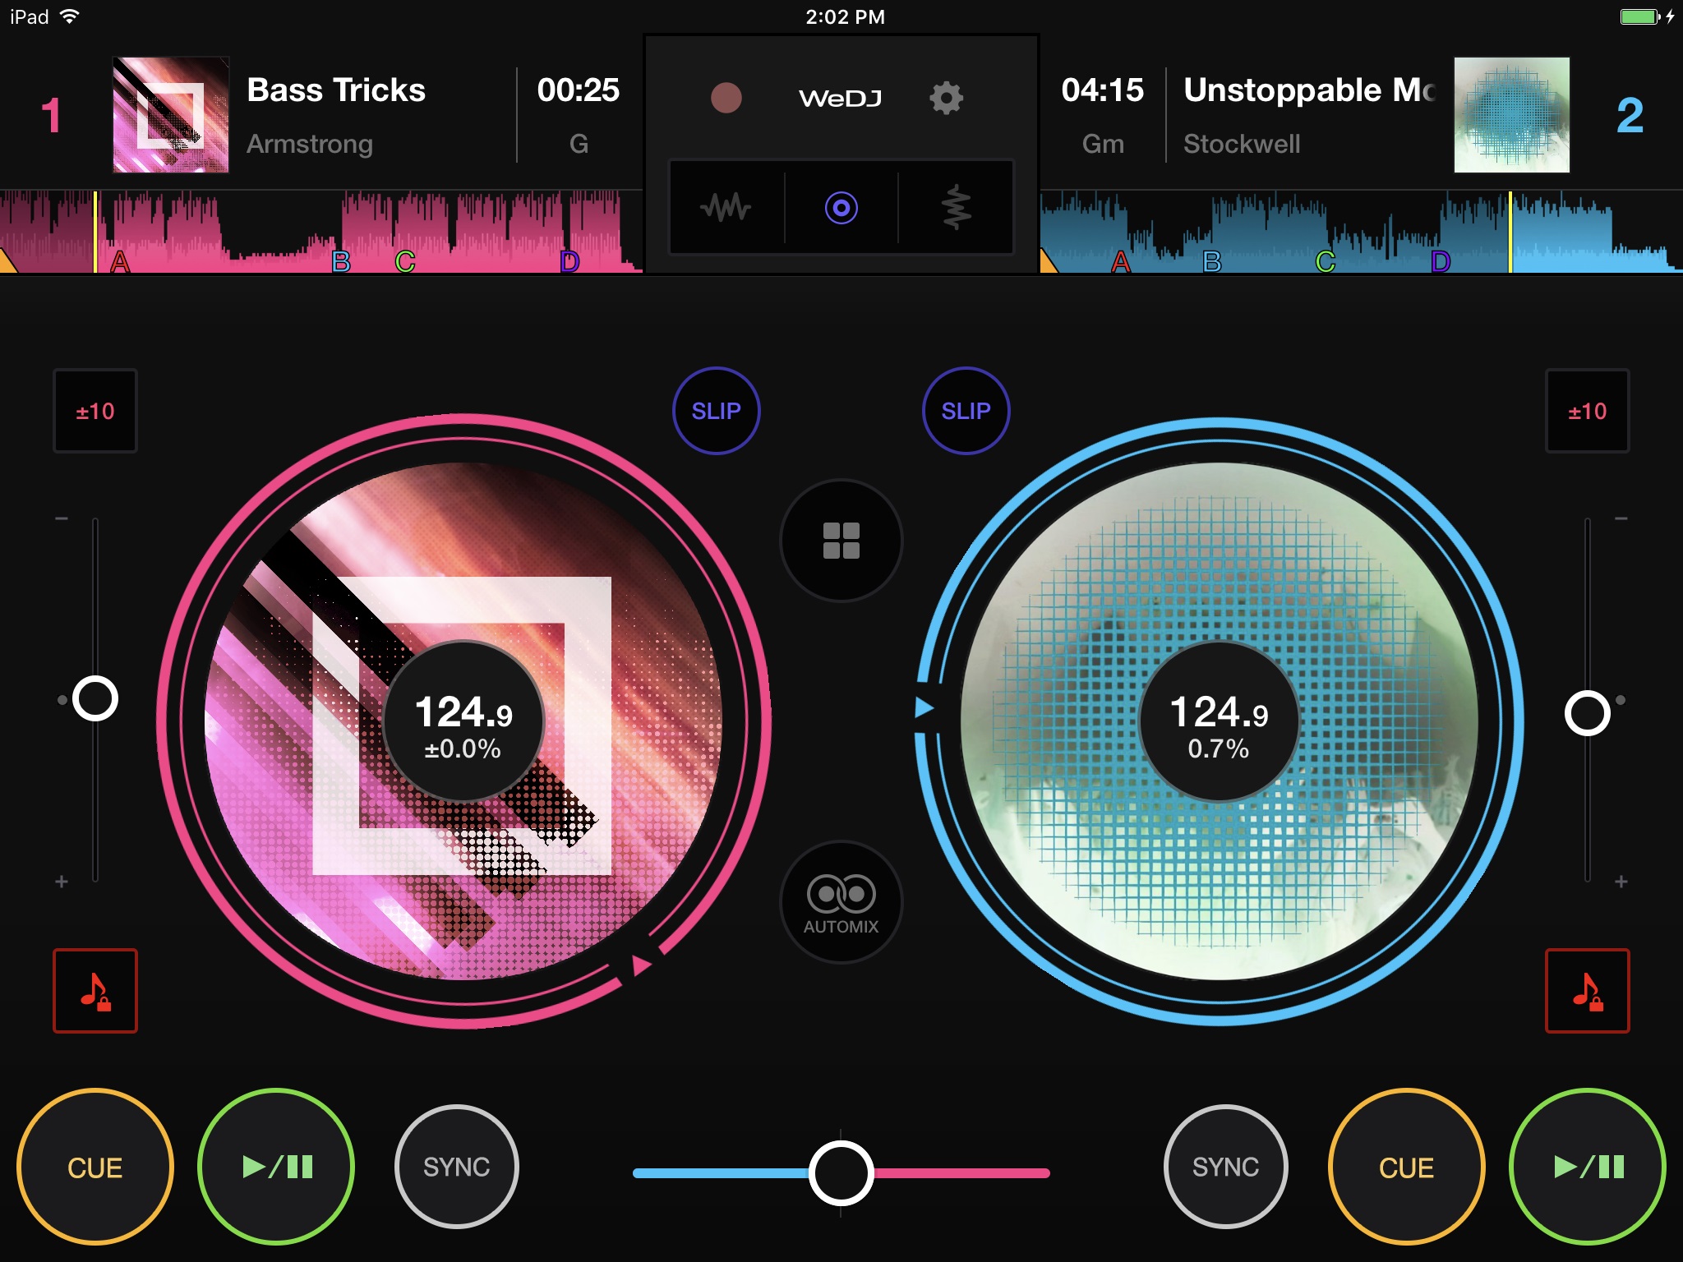The image size is (1683, 1262).
Task: Tap the minus end of deck 1 tempo slider
Action: (x=62, y=518)
